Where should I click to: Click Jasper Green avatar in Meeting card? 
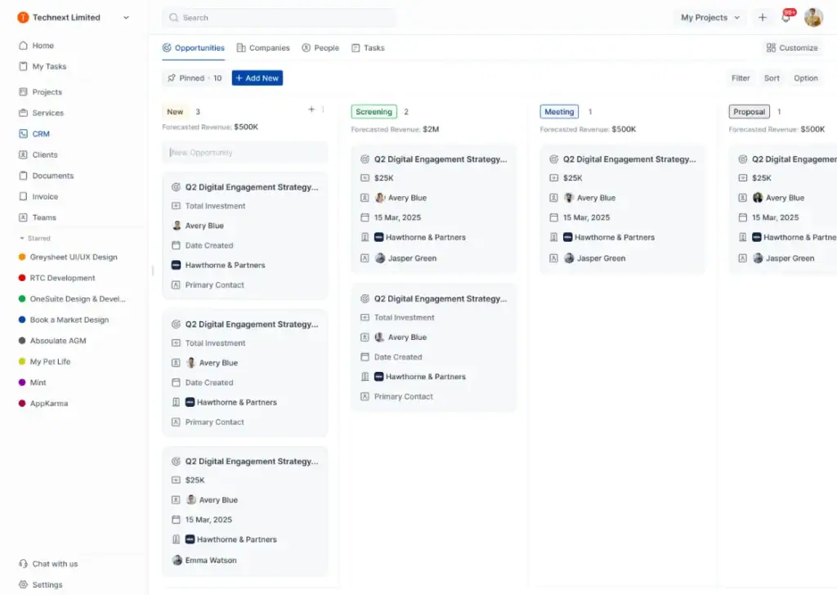click(569, 257)
